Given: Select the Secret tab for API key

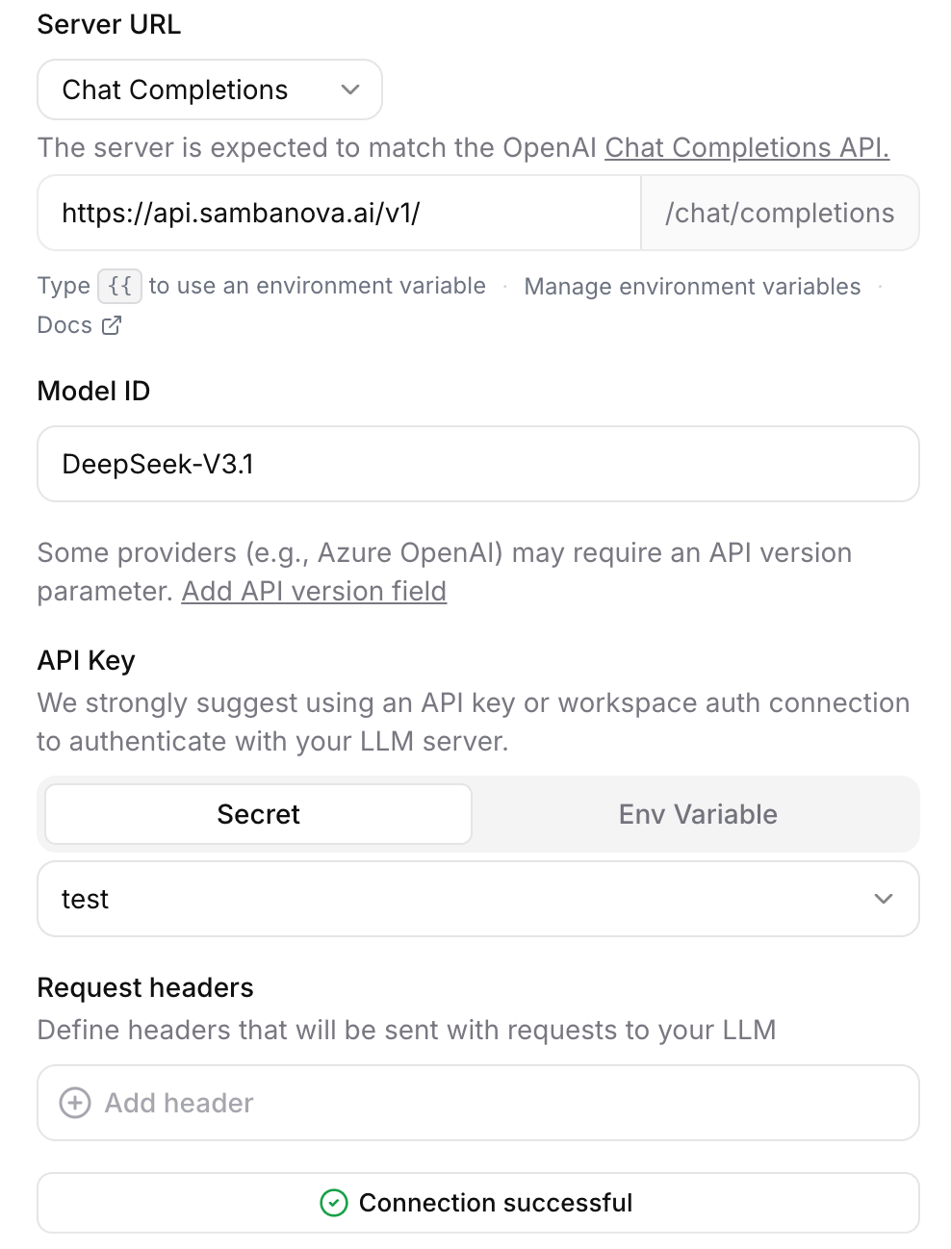Looking at the screenshot, I should click(x=259, y=814).
